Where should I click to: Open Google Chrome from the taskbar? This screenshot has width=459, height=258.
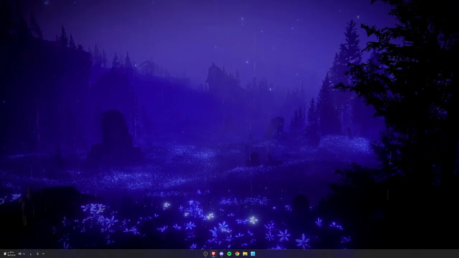pyautogui.click(x=237, y=254)
